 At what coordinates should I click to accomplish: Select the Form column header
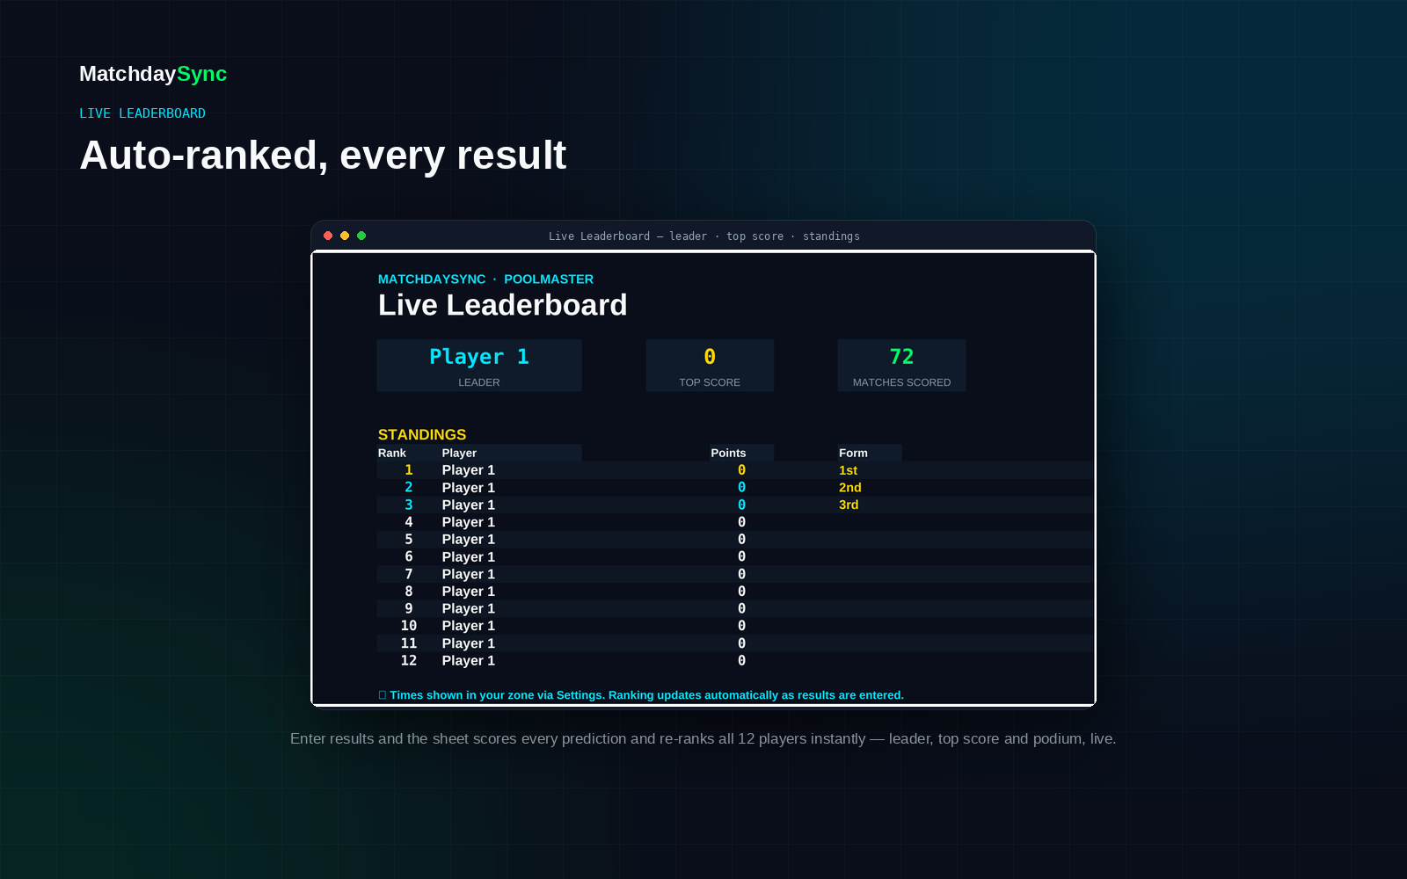click(853, 453)
